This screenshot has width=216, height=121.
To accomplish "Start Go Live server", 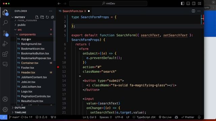I will pos(165,117).
